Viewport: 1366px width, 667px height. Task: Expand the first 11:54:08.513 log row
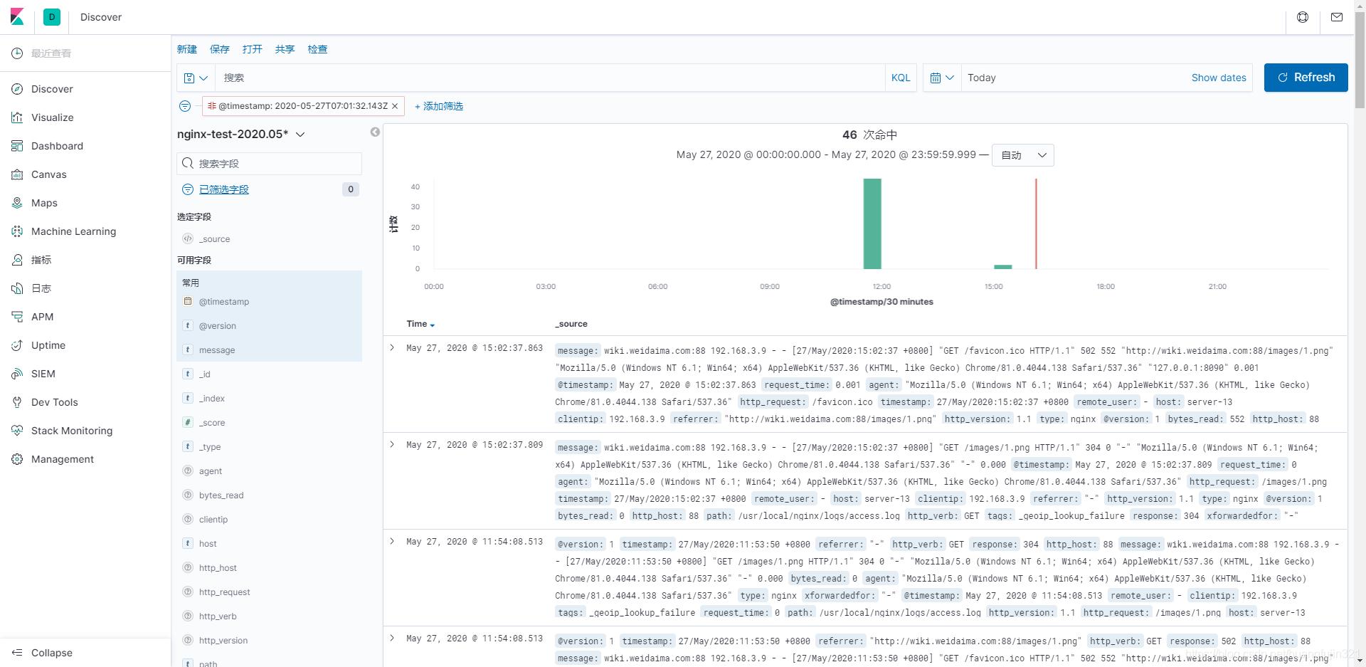point(392,542)
